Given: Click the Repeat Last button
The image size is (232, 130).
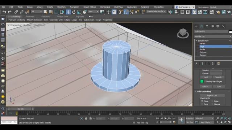Looking at the screenshot, I should click(x=212, y=96).
